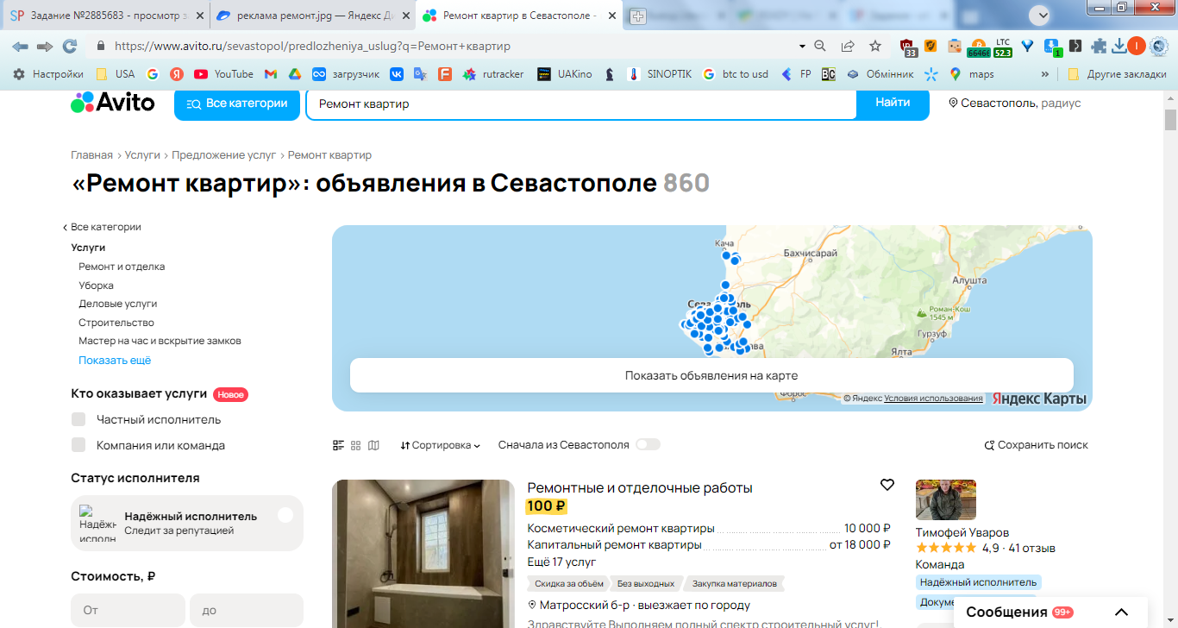
Task: Click the page vertical scrollbar thumb
Action: (x=1170, y=119)
